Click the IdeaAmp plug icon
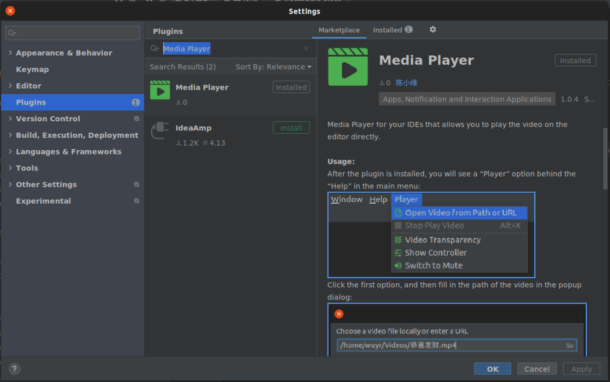Image resolution: width=610 pixels, height=382 pixels. point(160,130)
